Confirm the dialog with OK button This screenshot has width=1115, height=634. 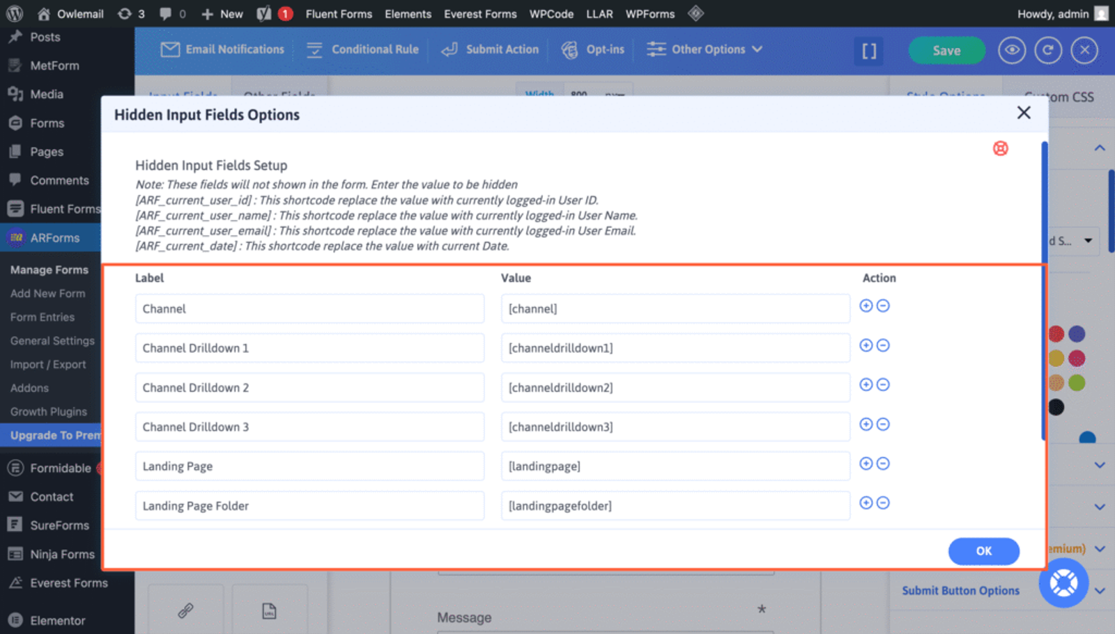coord(983,551)
